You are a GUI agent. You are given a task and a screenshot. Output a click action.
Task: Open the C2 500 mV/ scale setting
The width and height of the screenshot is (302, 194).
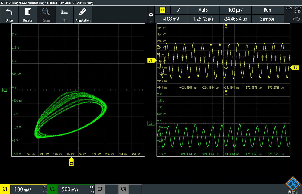pos(76,189)
